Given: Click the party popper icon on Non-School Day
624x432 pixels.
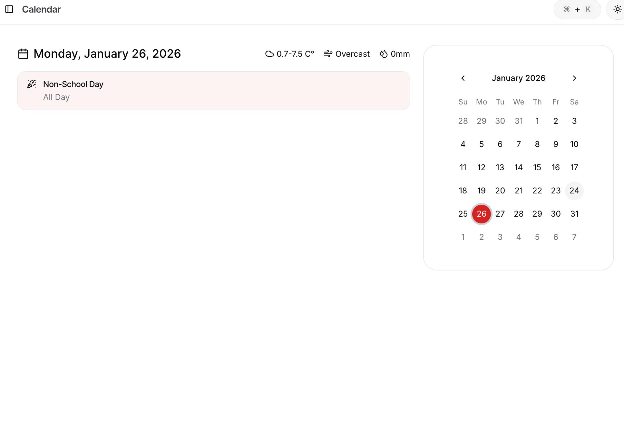Looking at the screenshot, I should (32, 84).
